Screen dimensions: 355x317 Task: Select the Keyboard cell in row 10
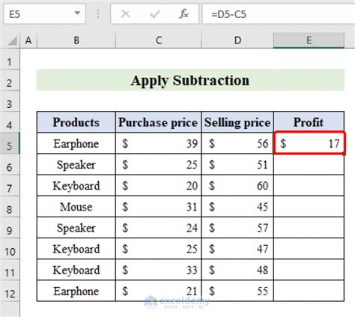pyautogui.click(x=76, y=249)
